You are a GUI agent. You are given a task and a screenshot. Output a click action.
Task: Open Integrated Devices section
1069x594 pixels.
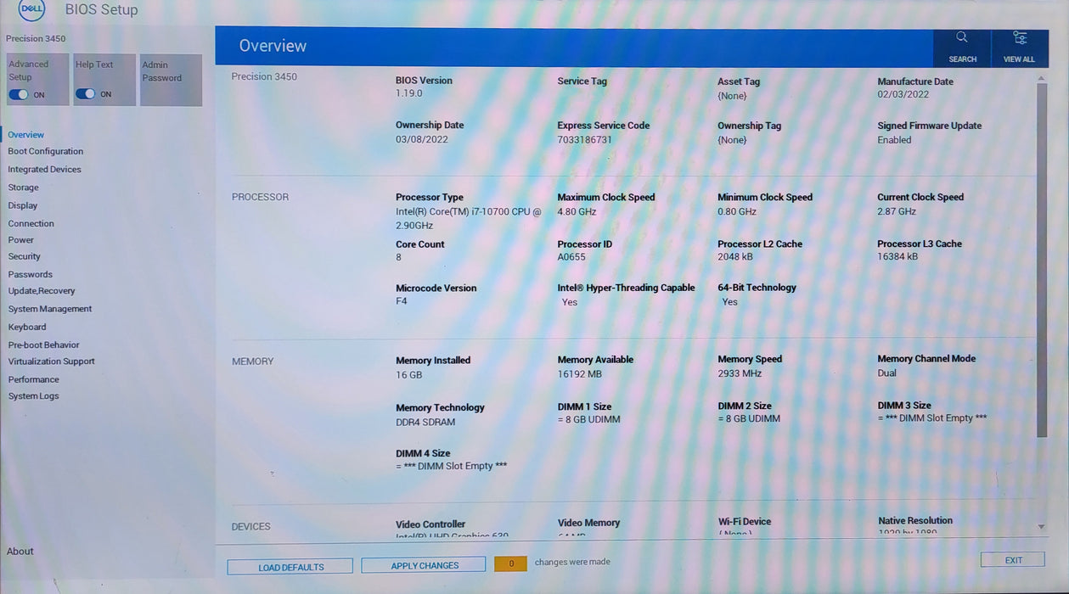(45, 170)
